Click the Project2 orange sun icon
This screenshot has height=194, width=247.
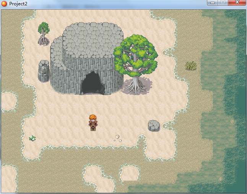[x=4, y=3]
